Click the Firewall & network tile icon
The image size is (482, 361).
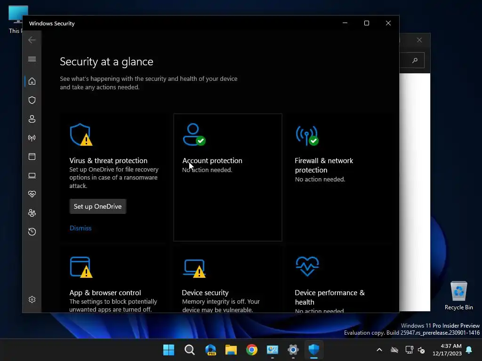point(307,135)
